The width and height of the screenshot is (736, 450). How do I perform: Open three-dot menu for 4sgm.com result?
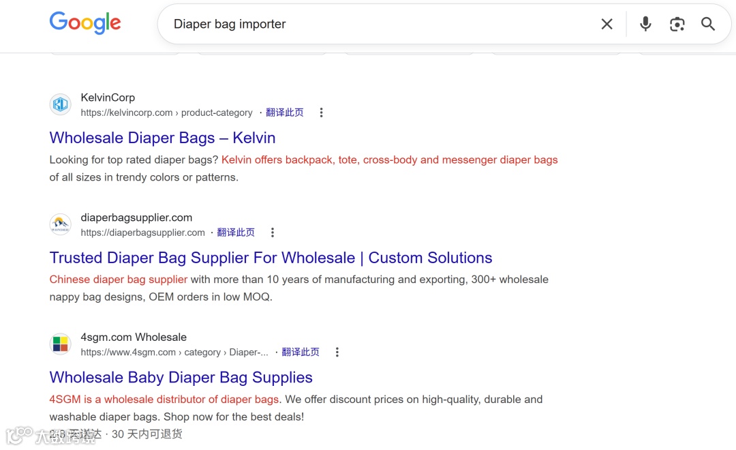click(337, 352)
